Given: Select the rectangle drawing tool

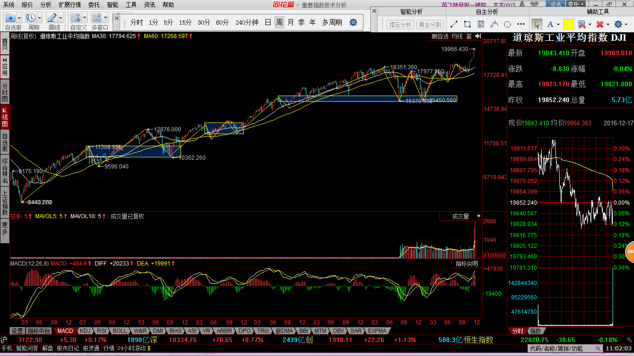Looking at the screenshot, I should coord(467,24).
